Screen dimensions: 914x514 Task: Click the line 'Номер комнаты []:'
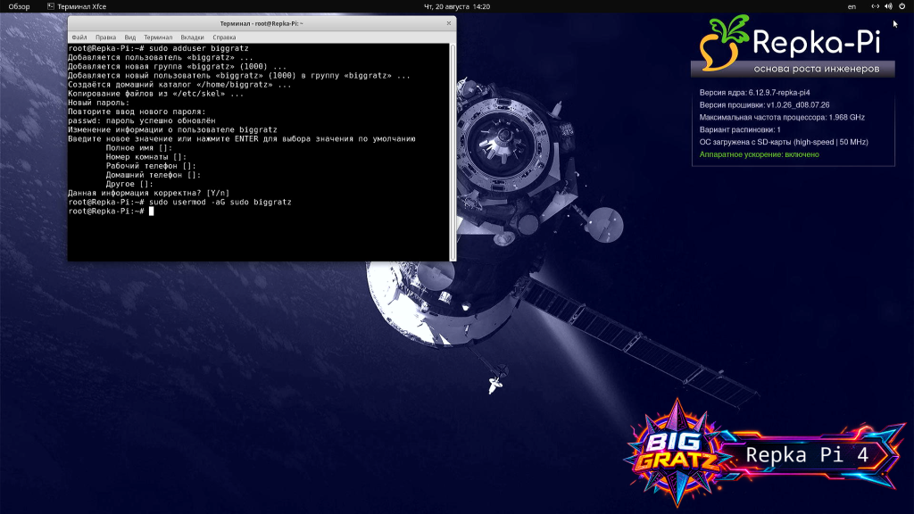[146, 157]
